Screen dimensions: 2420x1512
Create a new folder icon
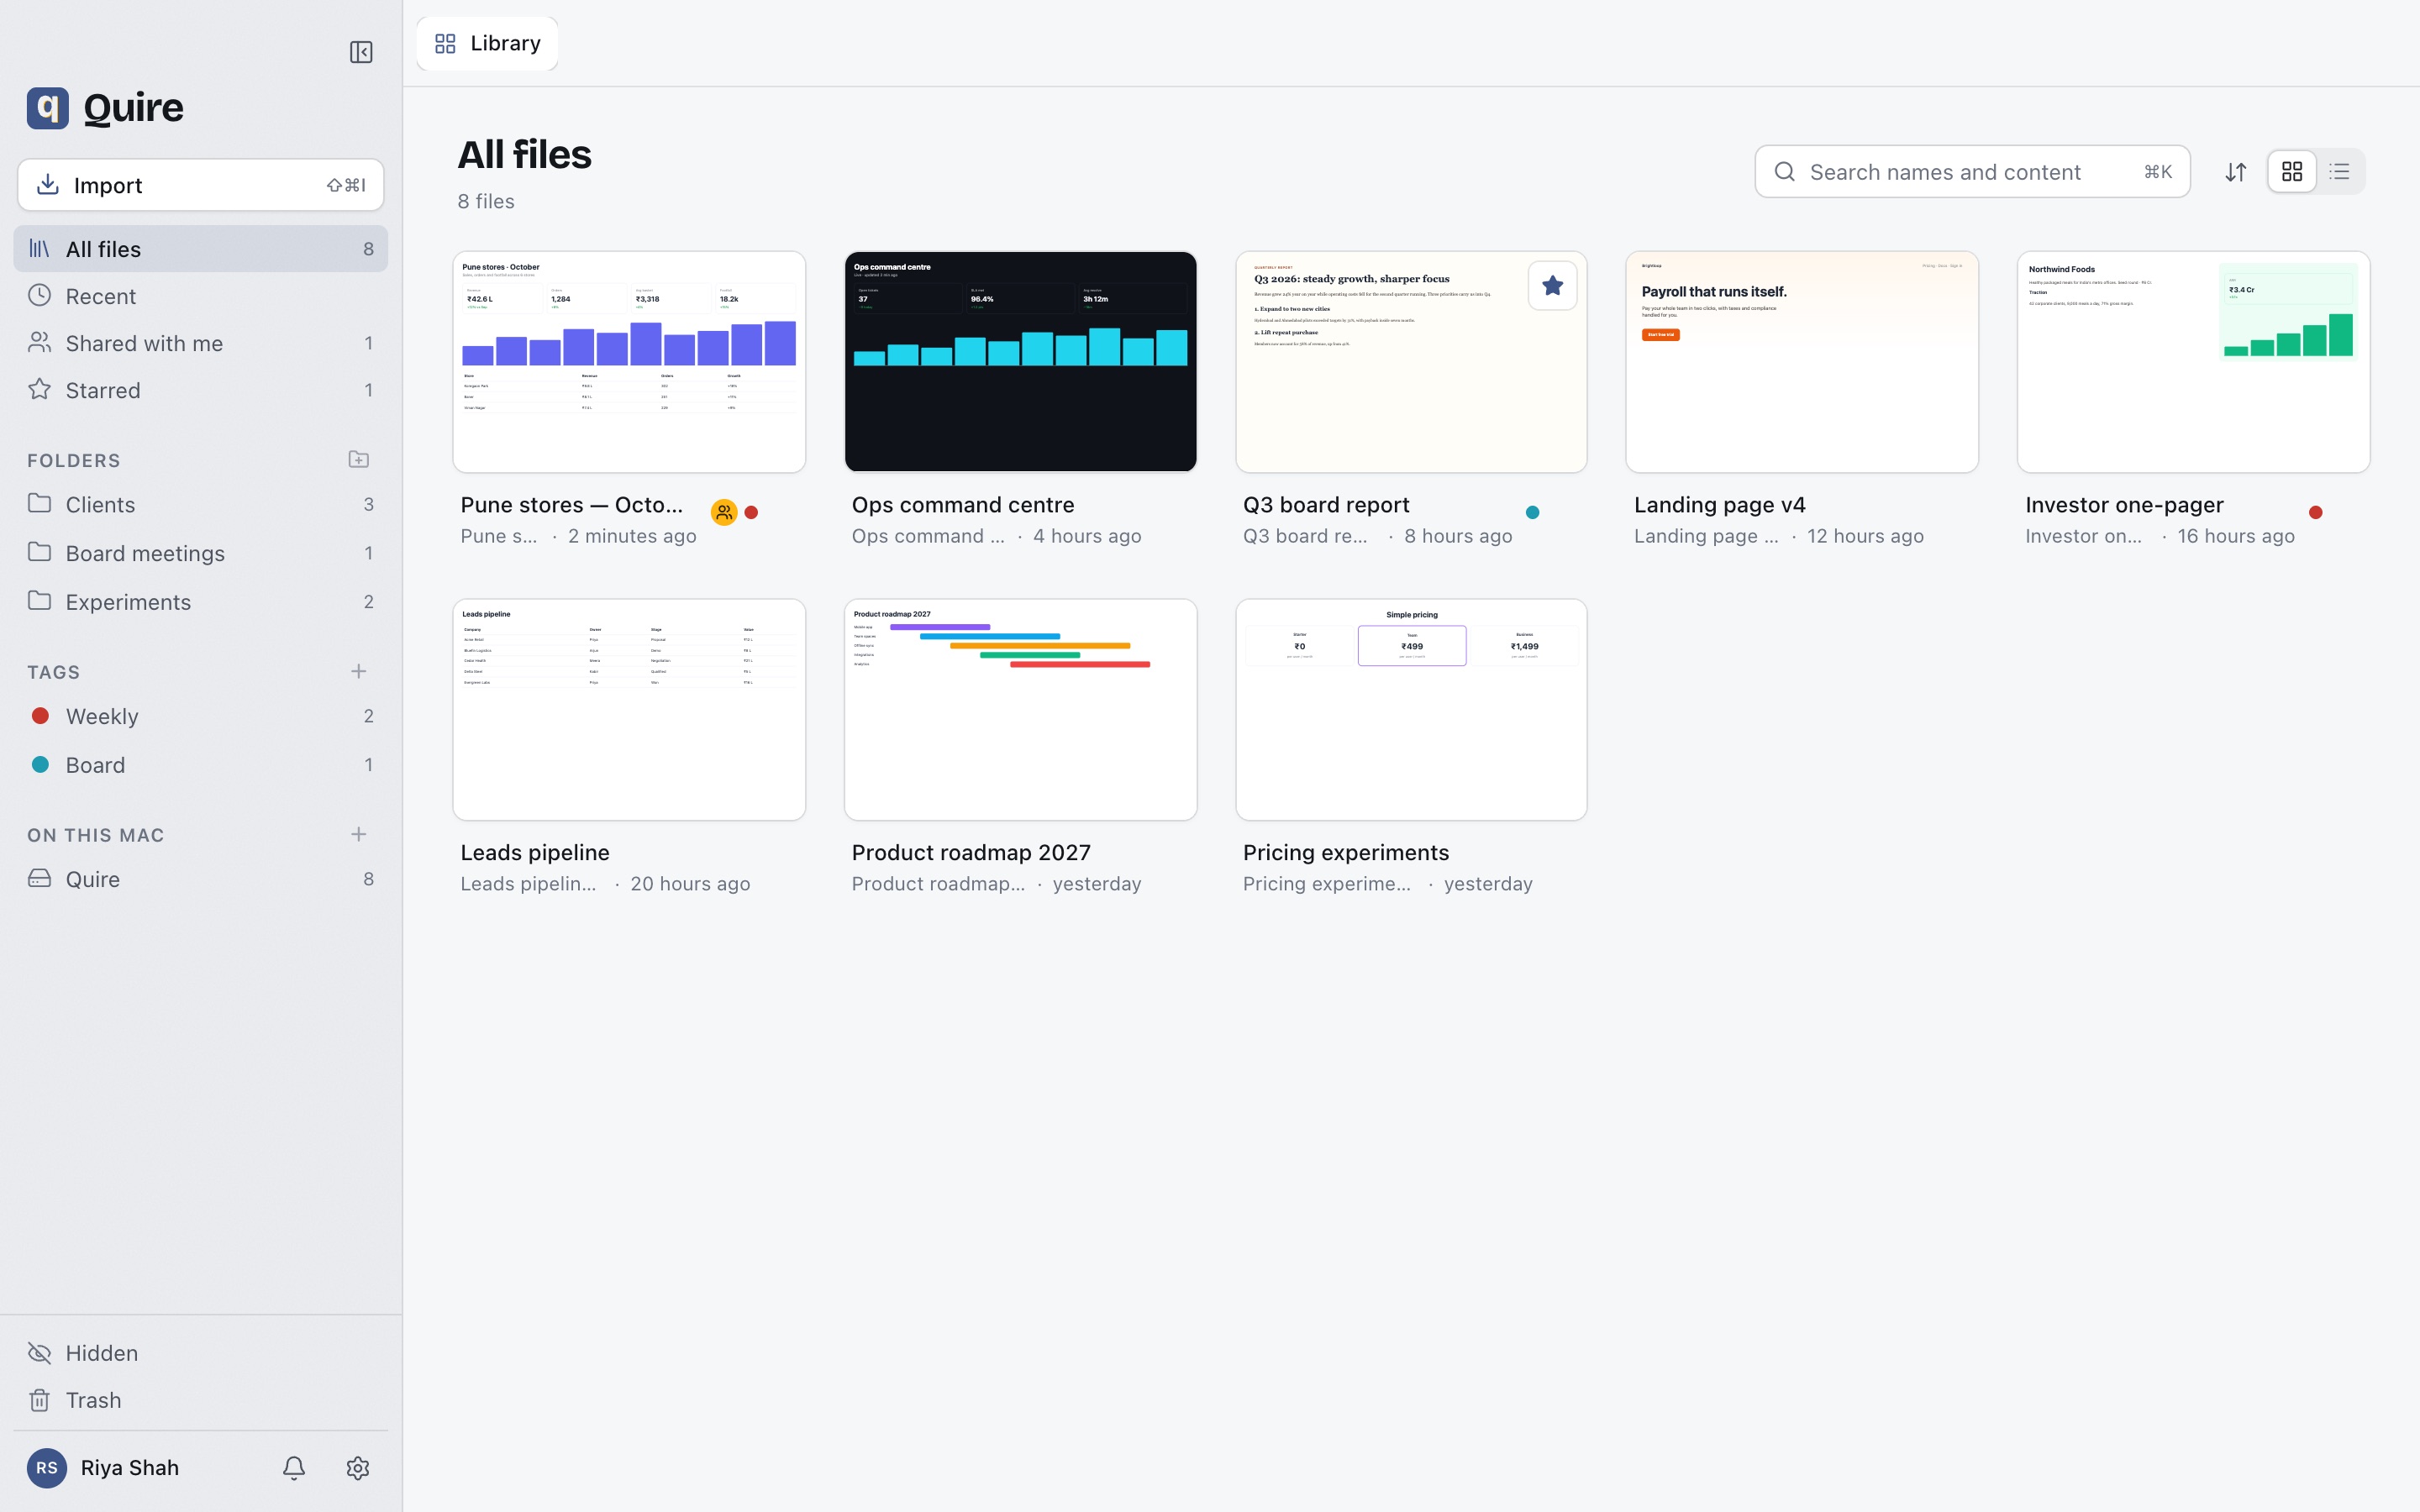[359, 460]
